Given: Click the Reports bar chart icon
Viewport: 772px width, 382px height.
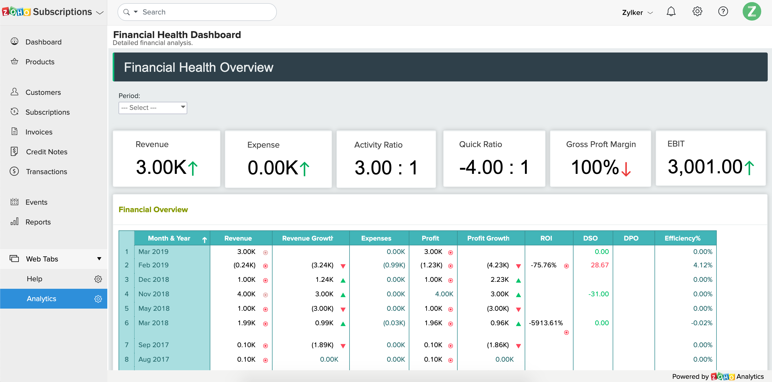Looking at the screenshot, I should (14, 222).
